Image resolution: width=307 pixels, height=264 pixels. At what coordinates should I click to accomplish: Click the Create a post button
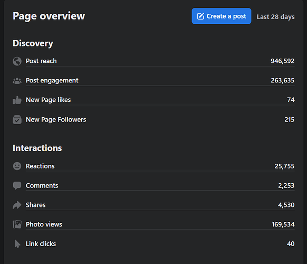tap(221, 16)
